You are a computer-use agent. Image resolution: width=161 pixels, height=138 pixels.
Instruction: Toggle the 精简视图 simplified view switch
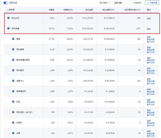point(6,3)
